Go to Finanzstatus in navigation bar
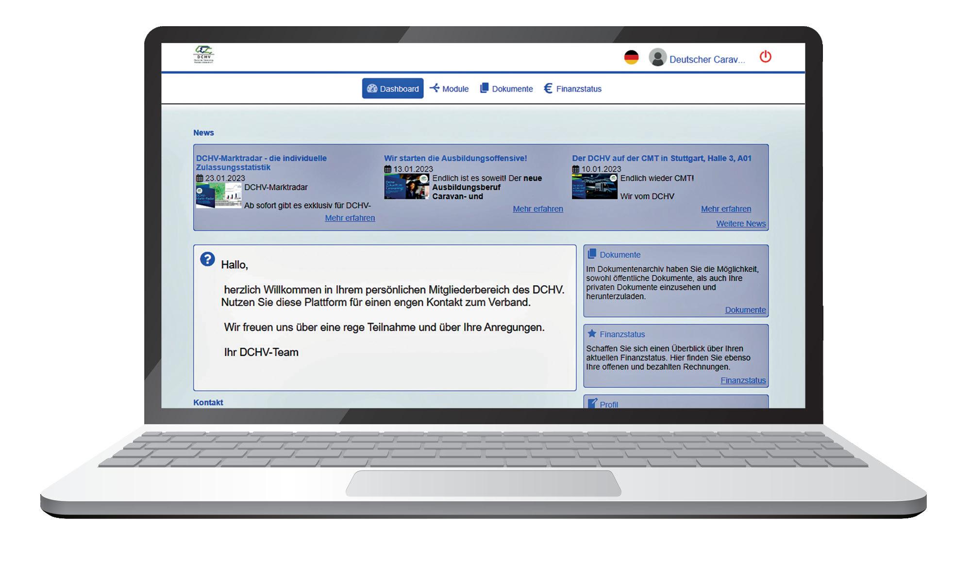971x564 pixels. click(572, 89)
